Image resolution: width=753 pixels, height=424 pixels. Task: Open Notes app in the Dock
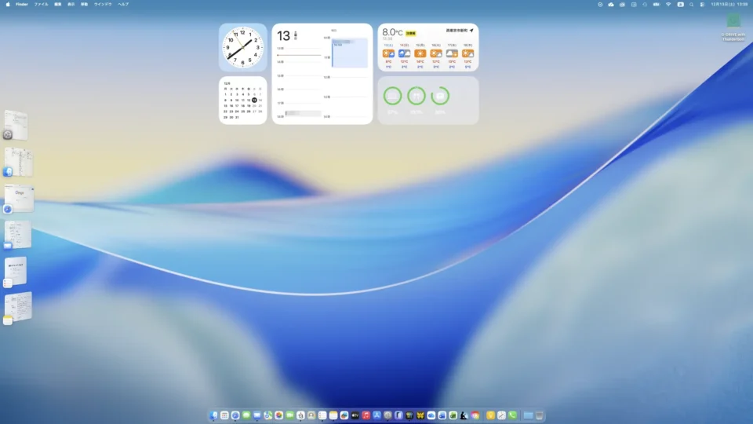[333, 415]
